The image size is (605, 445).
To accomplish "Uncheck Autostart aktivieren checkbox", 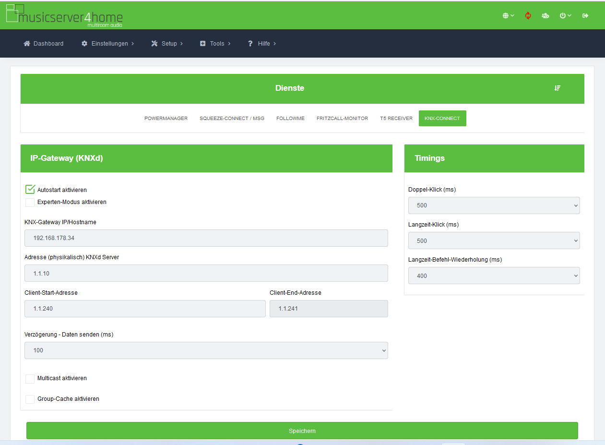I will pos(30,190).
